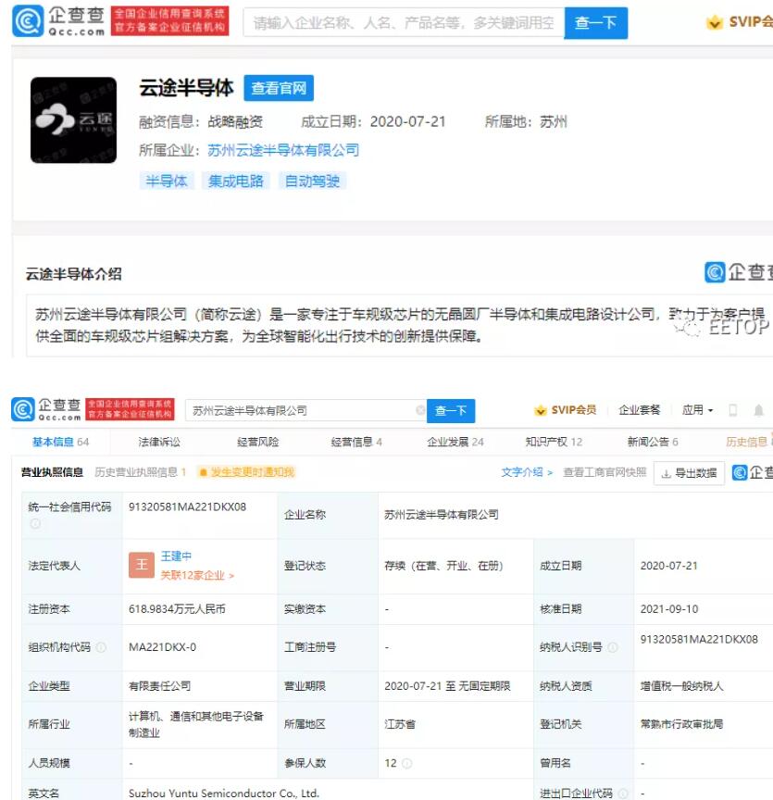This screenshot has width=773, height=800.
Task: Click the 战略融资 financing info value
Action: pyautogui.click(x=235, y=122)
